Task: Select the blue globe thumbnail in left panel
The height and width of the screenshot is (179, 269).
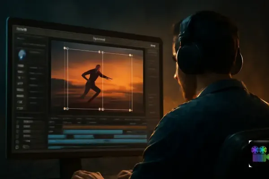Action: (22, 55)
